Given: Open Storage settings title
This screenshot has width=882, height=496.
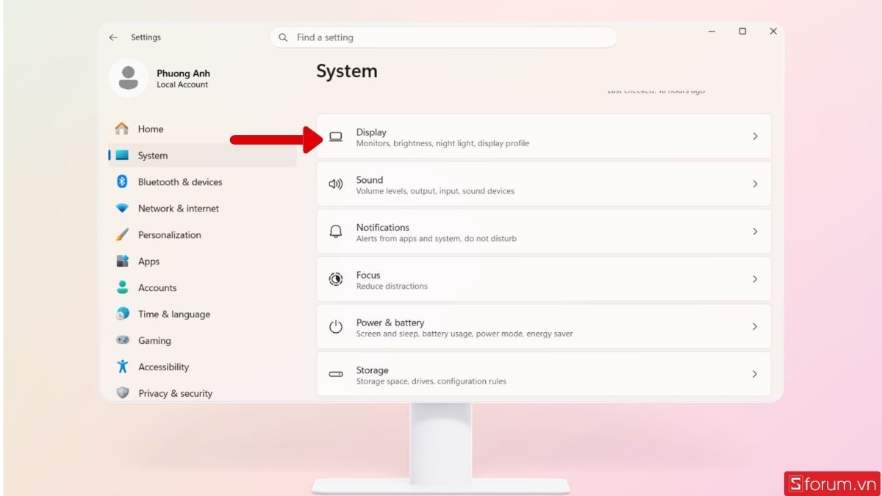Looking at the screenshot, I should (x=372, y=370).
